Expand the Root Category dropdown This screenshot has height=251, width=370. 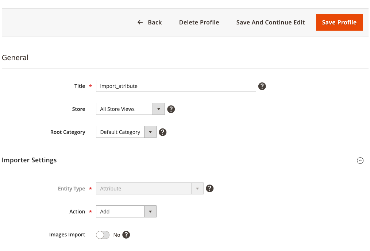pos(126,132)
